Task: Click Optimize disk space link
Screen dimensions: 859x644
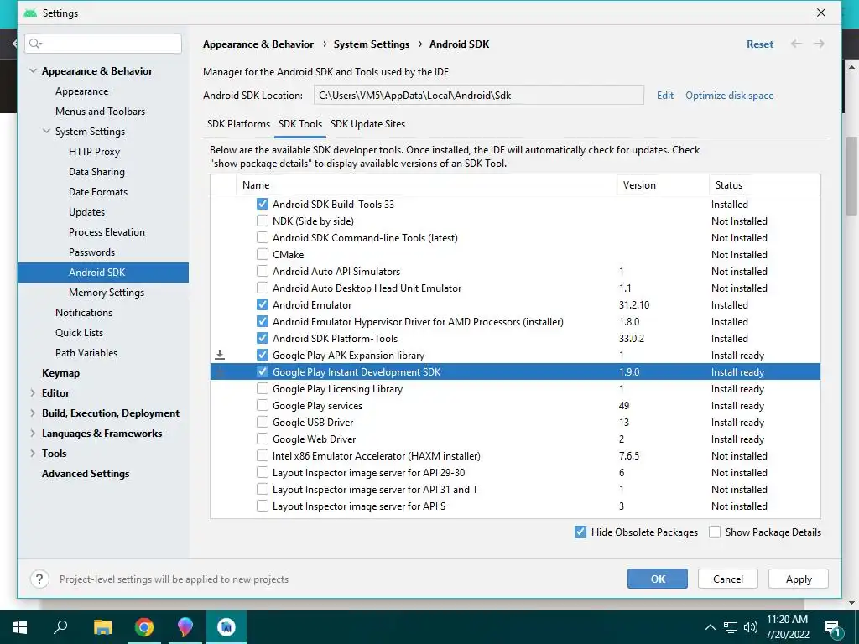Action: [729, 96]
